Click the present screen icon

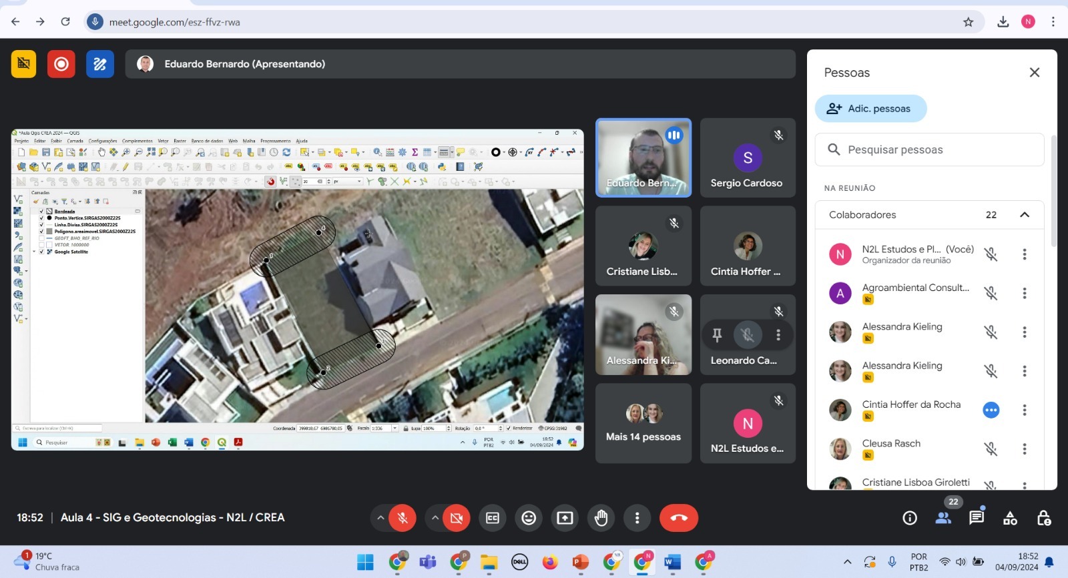(565, 518)
